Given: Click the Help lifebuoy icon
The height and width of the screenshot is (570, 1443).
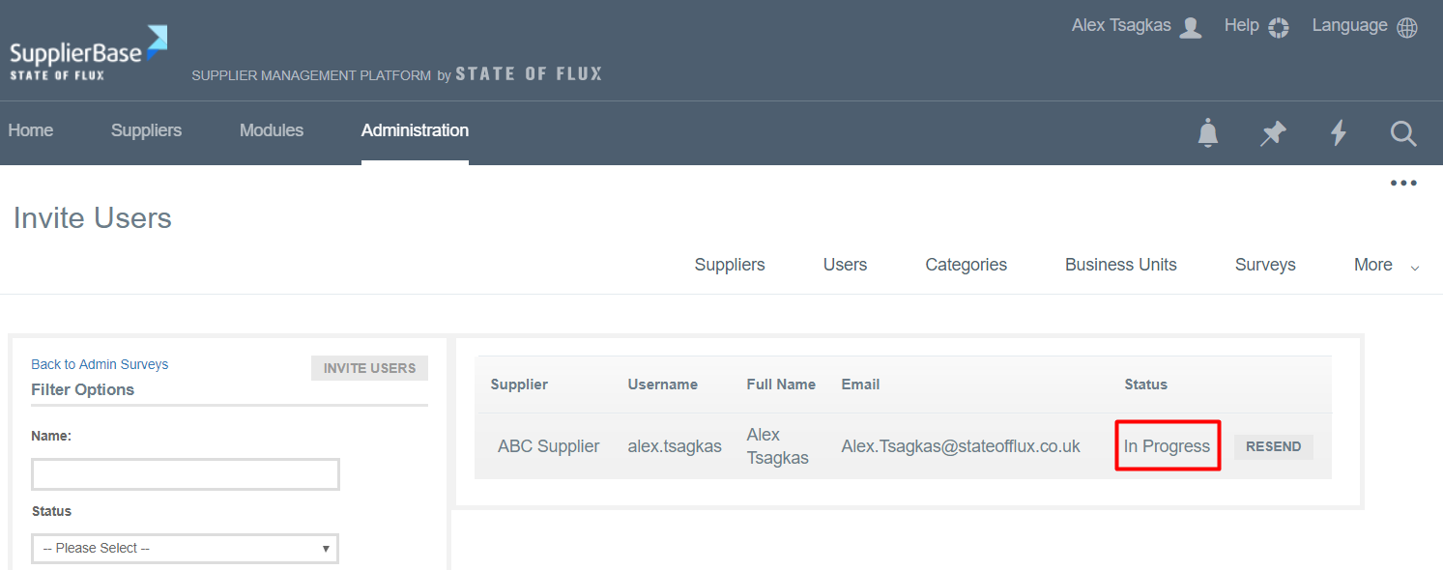Looking at the screenshot, I should point(1279,27).
